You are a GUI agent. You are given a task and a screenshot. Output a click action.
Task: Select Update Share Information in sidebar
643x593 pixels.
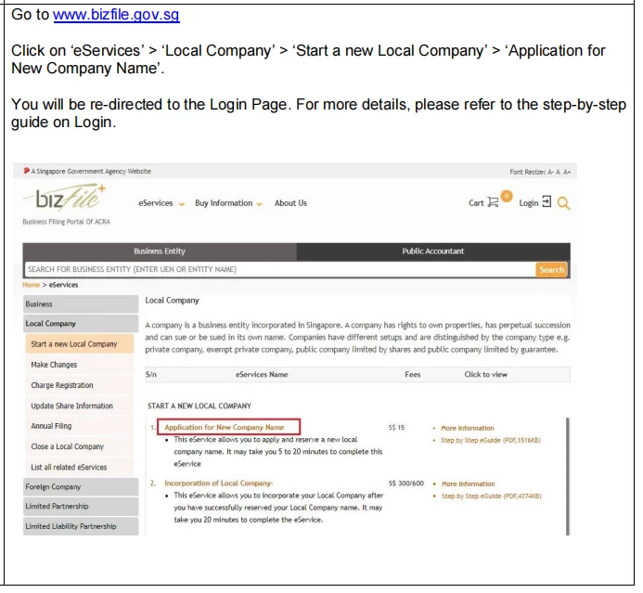click(x=80, y=406)
